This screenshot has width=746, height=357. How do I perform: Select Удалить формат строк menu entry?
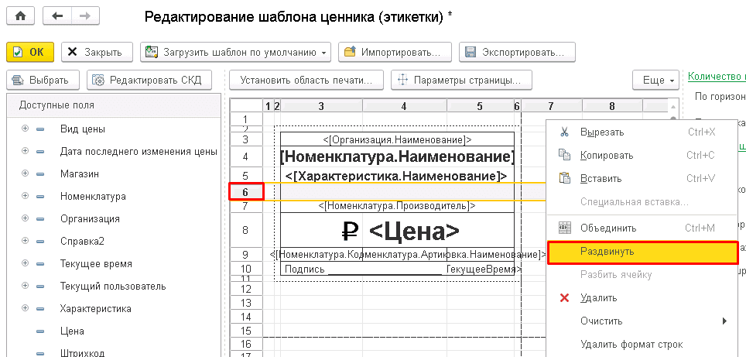(631, 344)
